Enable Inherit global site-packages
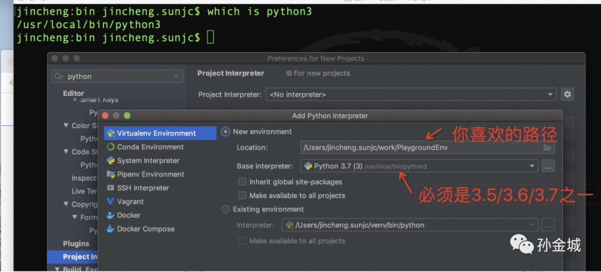The height and width of the screenshot is (272, 601). click(x=242, y=182)
